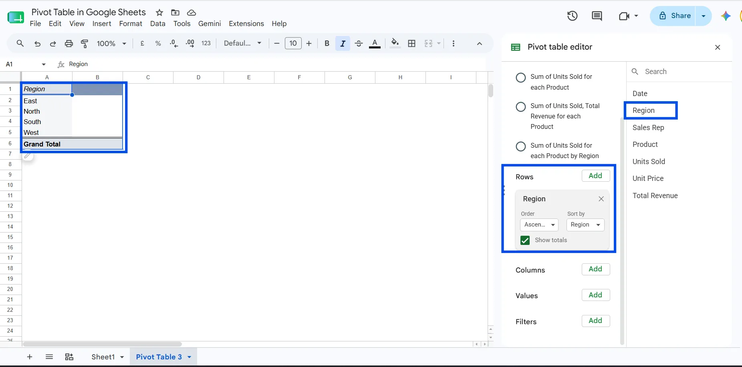
Task: Open the Data menu
Action: click(x=158, y=24)
